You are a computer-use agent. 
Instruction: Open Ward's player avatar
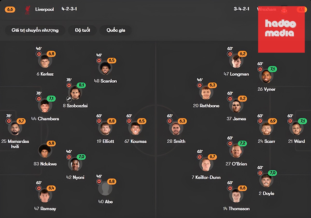tap(296, 128)
